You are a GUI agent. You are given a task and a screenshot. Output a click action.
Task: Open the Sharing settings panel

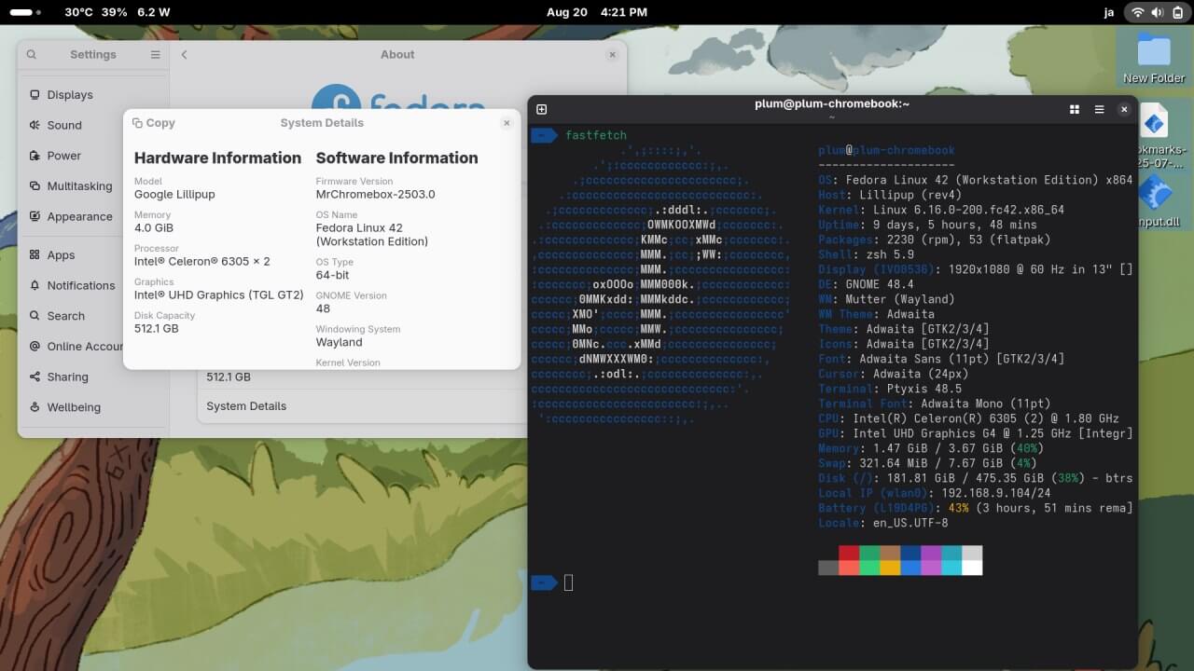(x=67, y=377)
